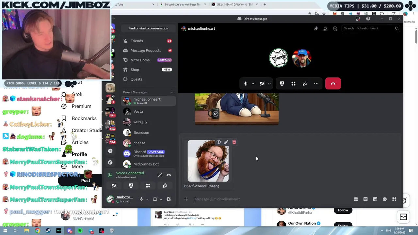Turn on camera in call control bar
The height and width of the screenshot is (235, 418).
tap(262, 84)
